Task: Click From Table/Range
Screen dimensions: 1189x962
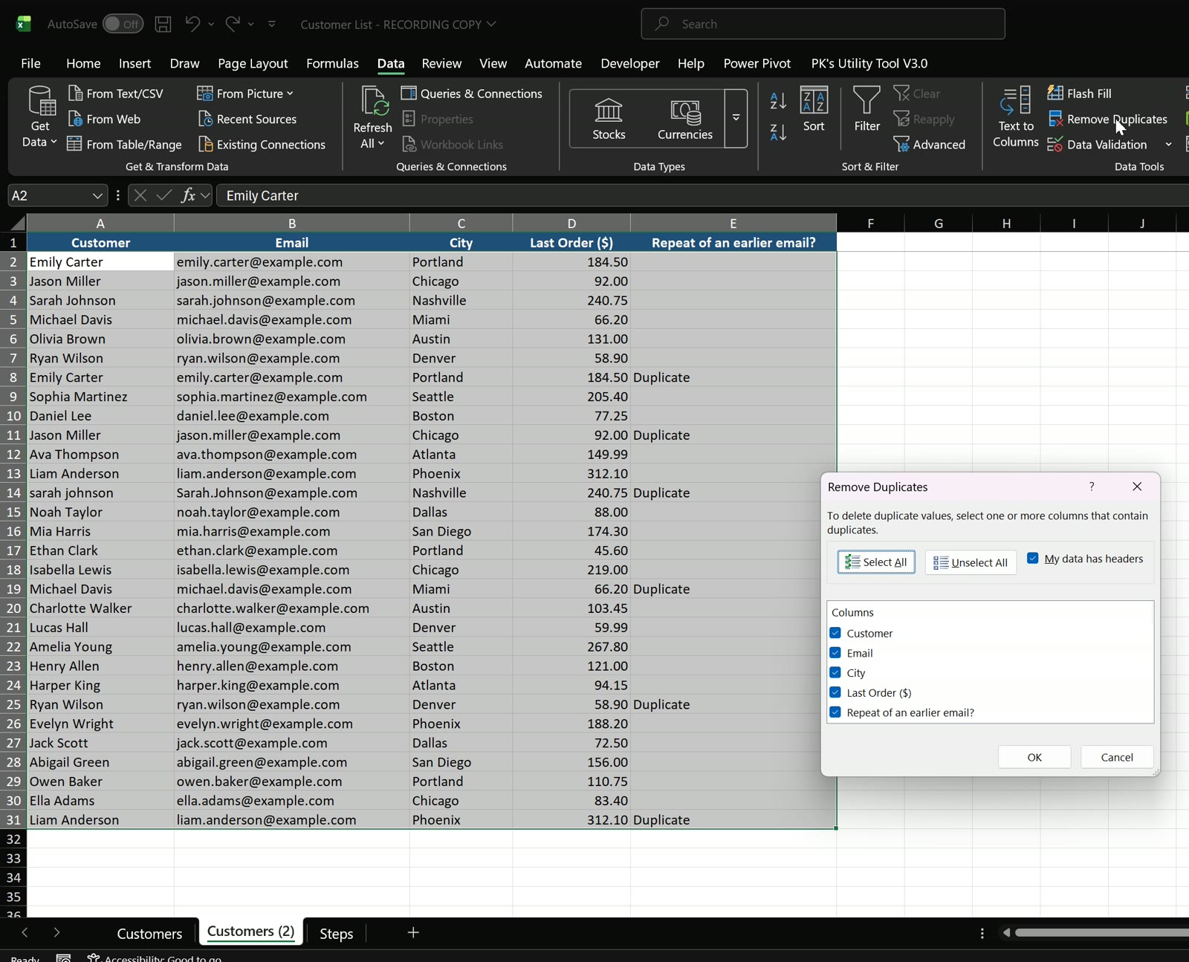Action: [x=124, y=144]
